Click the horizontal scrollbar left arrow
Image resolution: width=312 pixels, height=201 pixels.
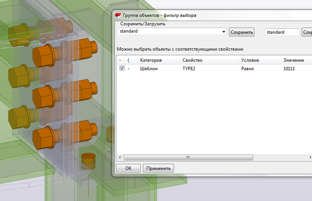[x=120, y=157]
